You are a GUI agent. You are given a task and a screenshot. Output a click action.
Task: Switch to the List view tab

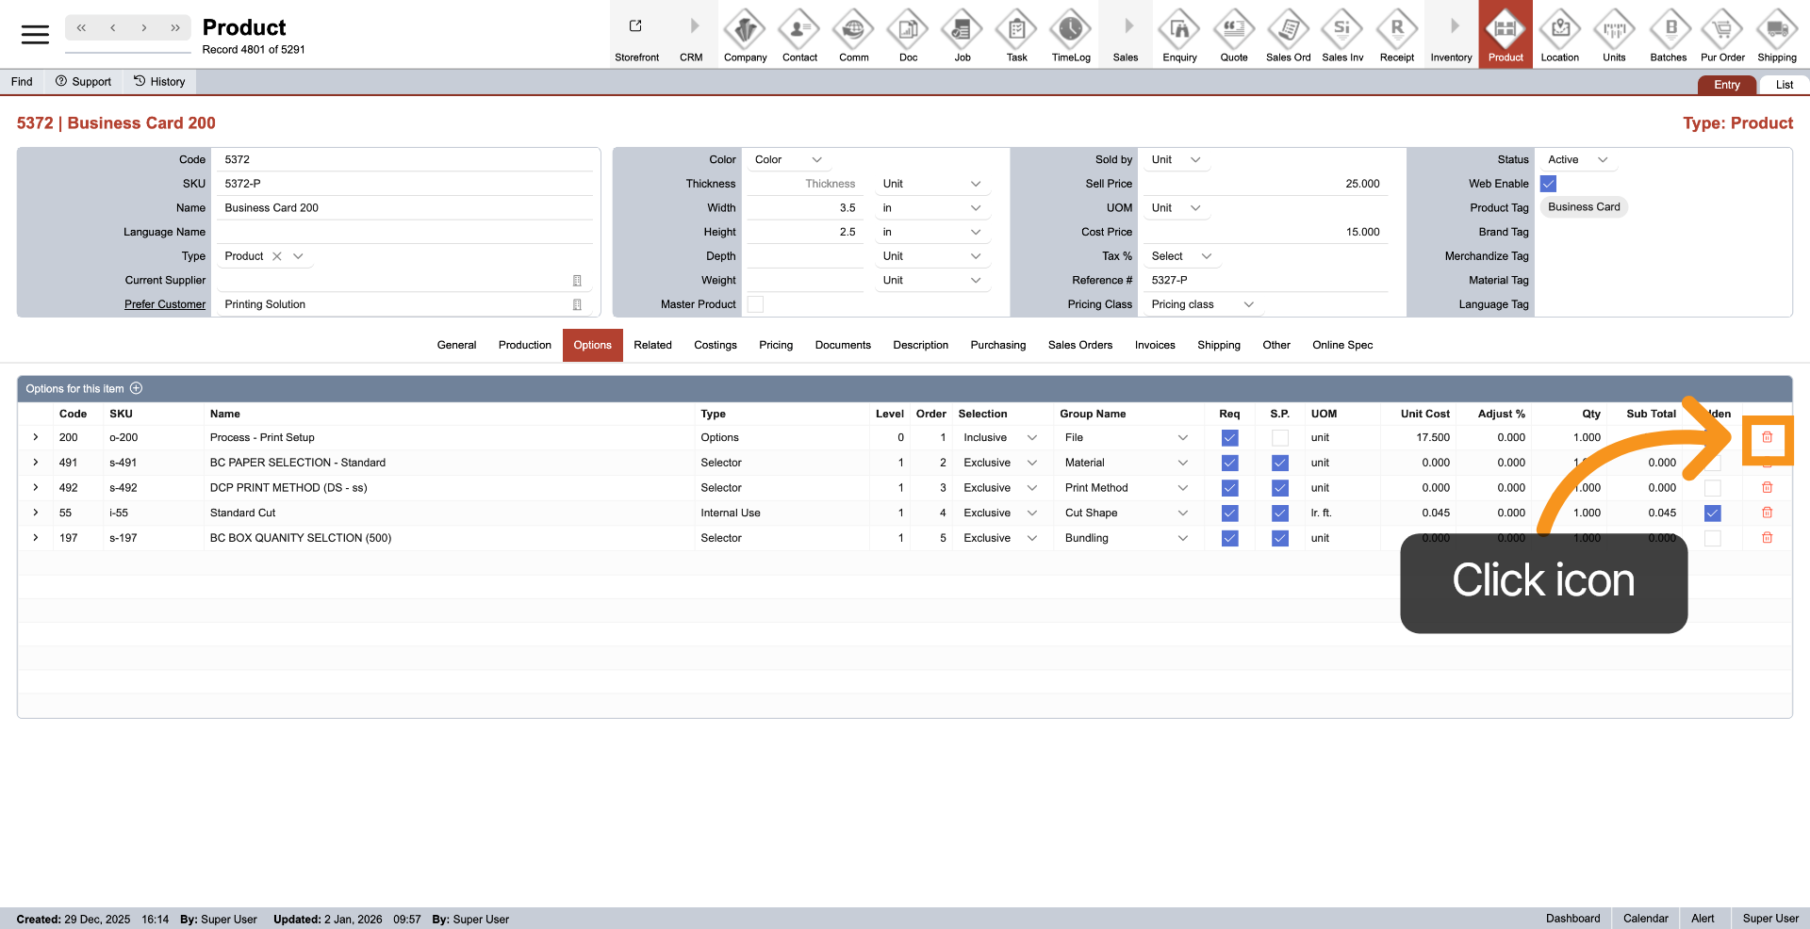coord(1784,85)
